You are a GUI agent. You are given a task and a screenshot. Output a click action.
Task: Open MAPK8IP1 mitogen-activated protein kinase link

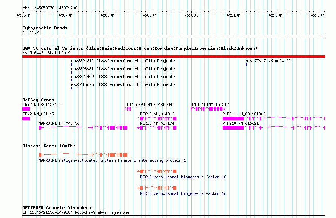[x=112, y=160]
